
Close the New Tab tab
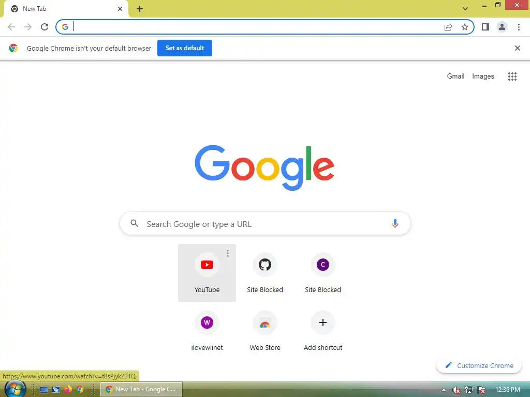120,9
